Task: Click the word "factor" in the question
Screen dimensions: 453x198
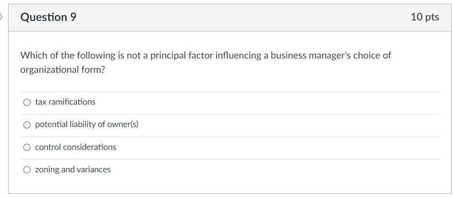Action: pos(200,56)
